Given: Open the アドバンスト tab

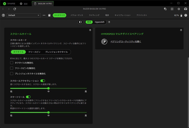Looking at the screenshot, I should (142, 15).
